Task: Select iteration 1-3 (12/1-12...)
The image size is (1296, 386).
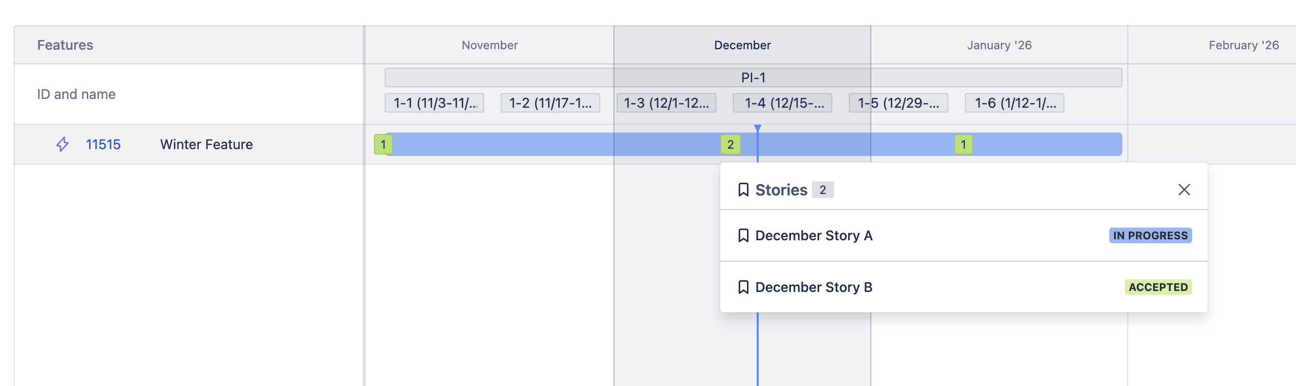Action: (666, 103)
